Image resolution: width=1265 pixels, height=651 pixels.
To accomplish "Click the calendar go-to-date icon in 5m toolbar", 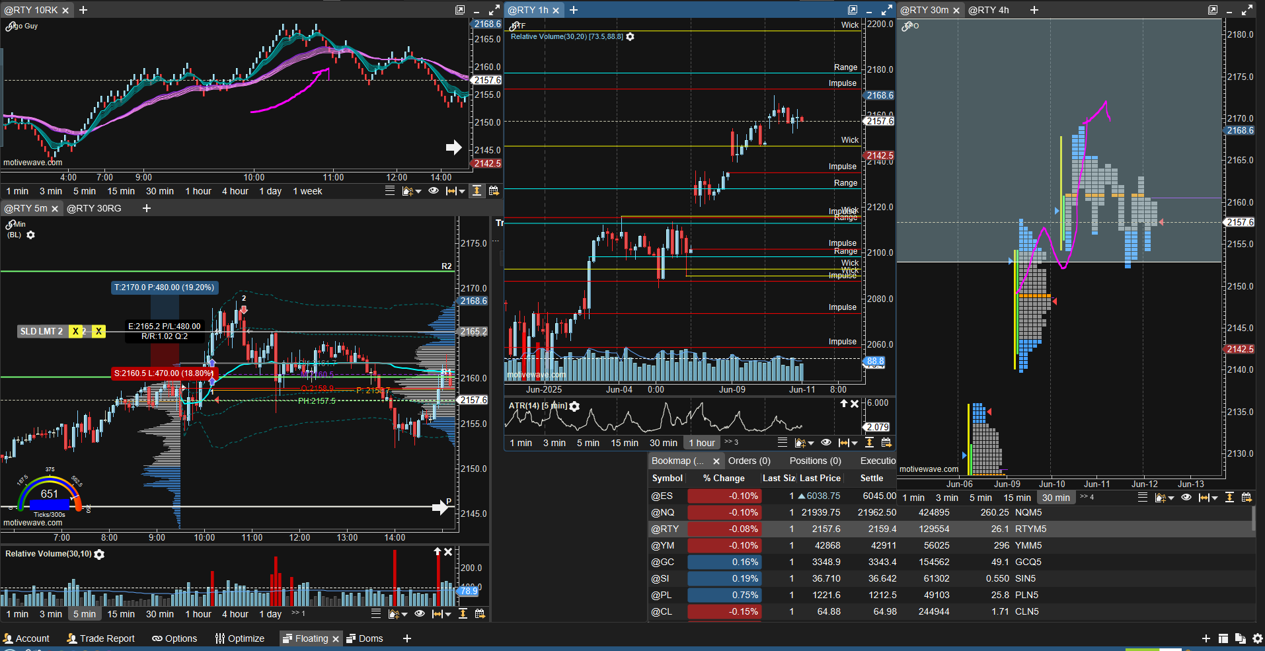I will [480, 614].
